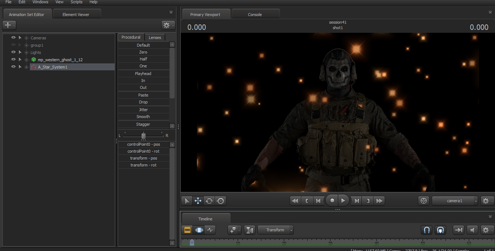Toggle timeline snapping magnet
495x251 pixels.
pyautogui.click(x=427, y=230)
